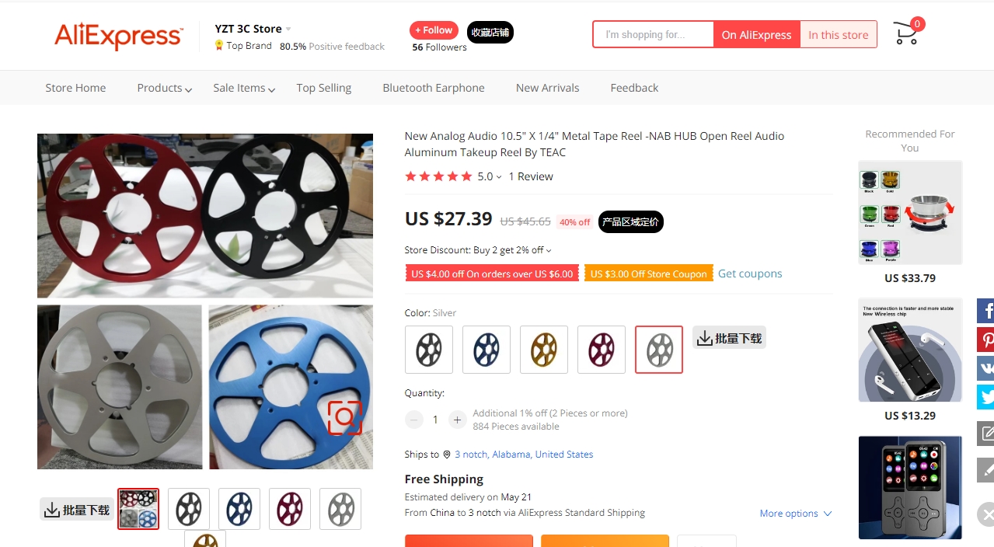
Task: Choose the dark red reel color option
Action: [602, 350]
